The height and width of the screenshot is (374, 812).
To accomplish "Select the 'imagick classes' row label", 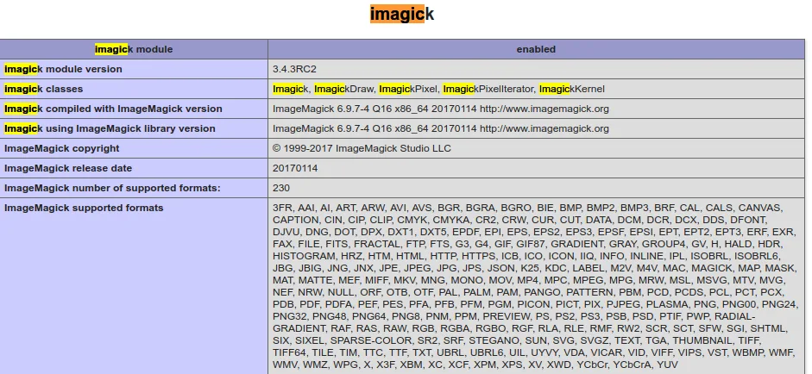I will coord(43,89).
